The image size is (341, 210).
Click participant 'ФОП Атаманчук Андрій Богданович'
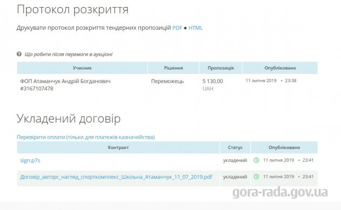coord(65,81)
